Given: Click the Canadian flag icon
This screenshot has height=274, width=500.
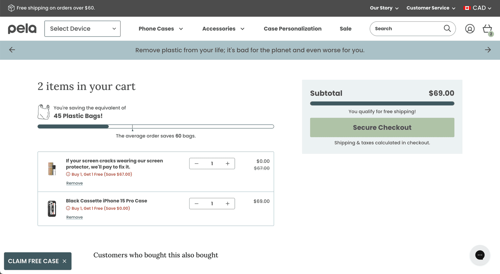Looking at the screenshot, I should [467, 8].
